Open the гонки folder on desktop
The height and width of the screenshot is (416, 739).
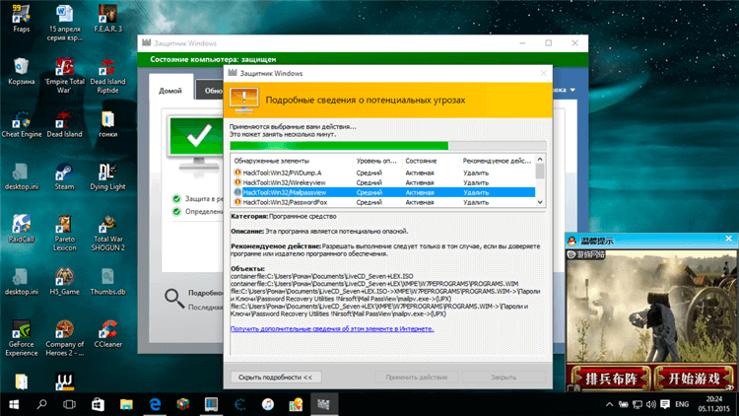[108, 124]
